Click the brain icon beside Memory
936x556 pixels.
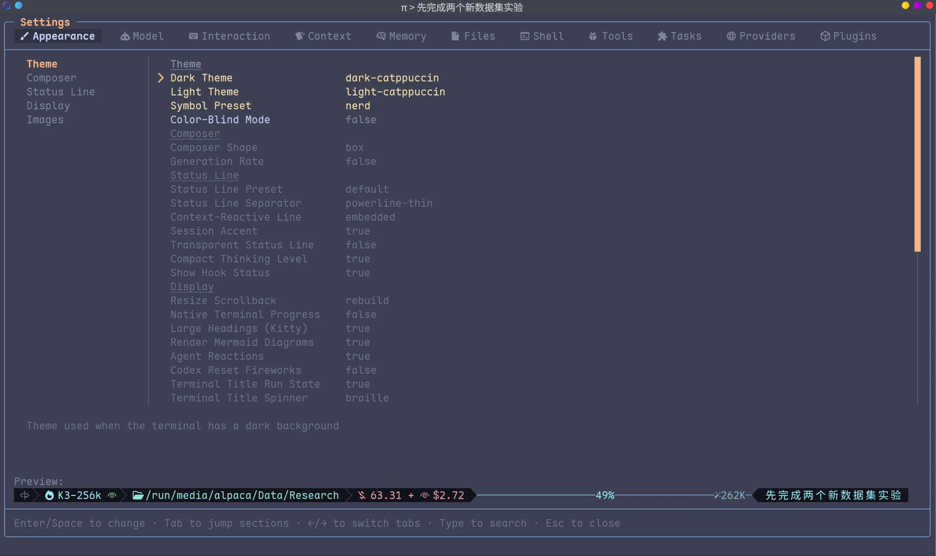coord(381,36)
